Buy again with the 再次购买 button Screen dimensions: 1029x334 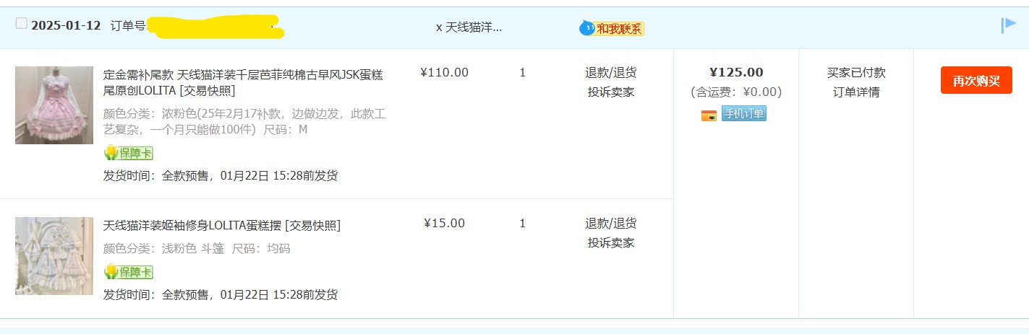976,80
